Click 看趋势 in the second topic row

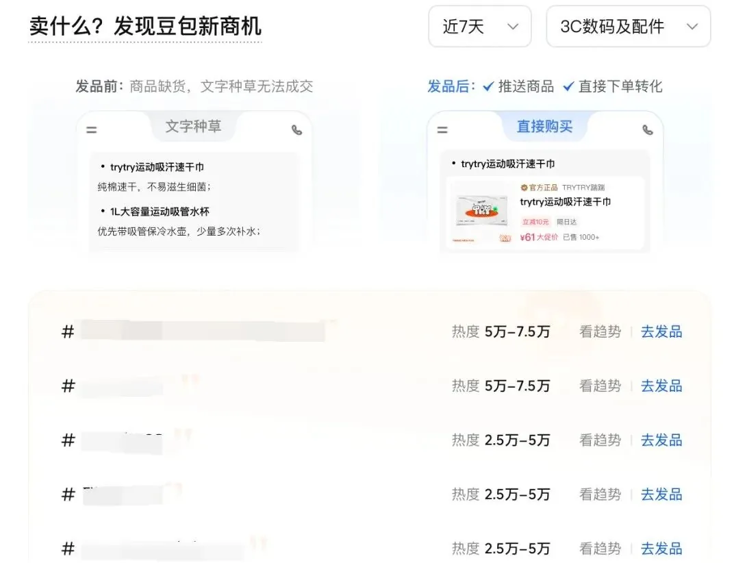click(600, 386)
